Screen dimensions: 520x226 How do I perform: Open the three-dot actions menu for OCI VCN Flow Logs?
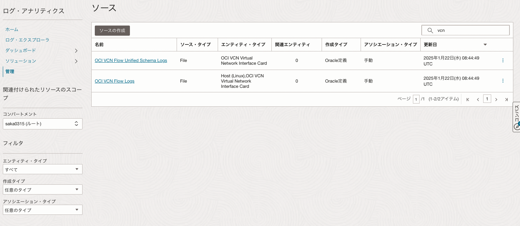pyautogui.click(x=503, y=81)
